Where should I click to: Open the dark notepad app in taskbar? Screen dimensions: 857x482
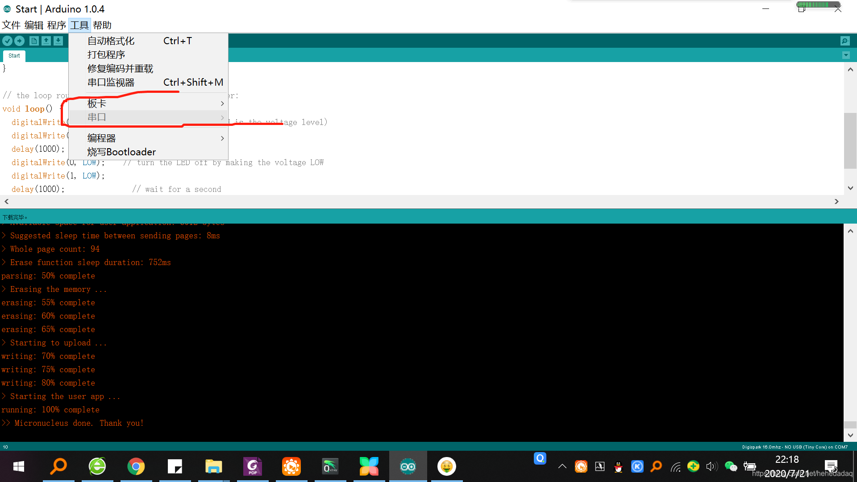pyautogui.click(x=175, y=467)
